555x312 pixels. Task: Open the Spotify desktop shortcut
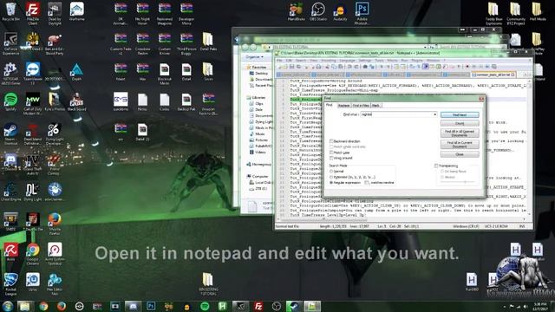click(10, 102)
